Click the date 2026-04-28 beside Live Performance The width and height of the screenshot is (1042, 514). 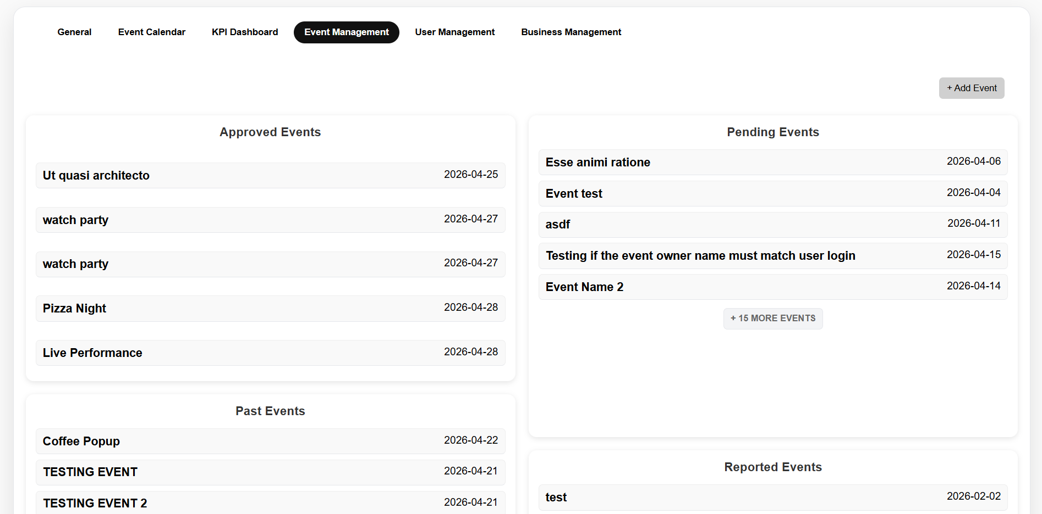(x=471, y=351)
